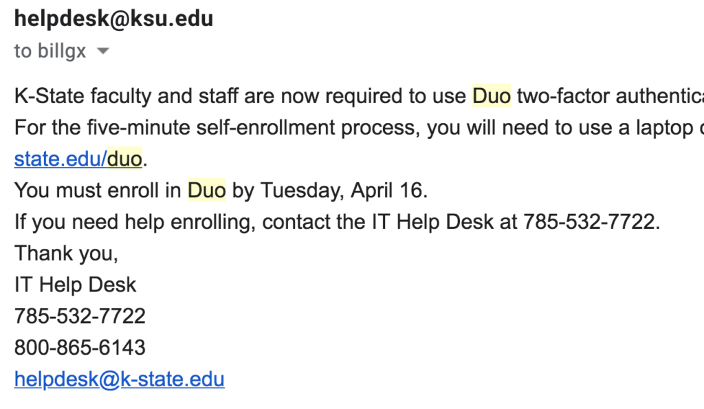Click the words 'five-minute self-enrollment process'
The height and width of the screenshot is (409, 704).
[x=254, y=127]
